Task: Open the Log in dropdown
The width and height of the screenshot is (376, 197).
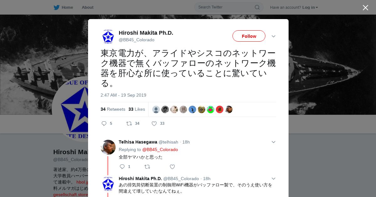Action: tap(310, 7)
